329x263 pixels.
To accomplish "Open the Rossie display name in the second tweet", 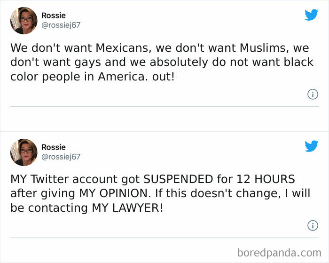I will [x=54, y=147].
